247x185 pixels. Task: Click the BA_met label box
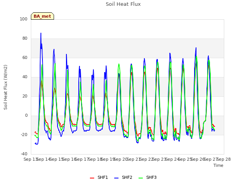coord(42,16)
